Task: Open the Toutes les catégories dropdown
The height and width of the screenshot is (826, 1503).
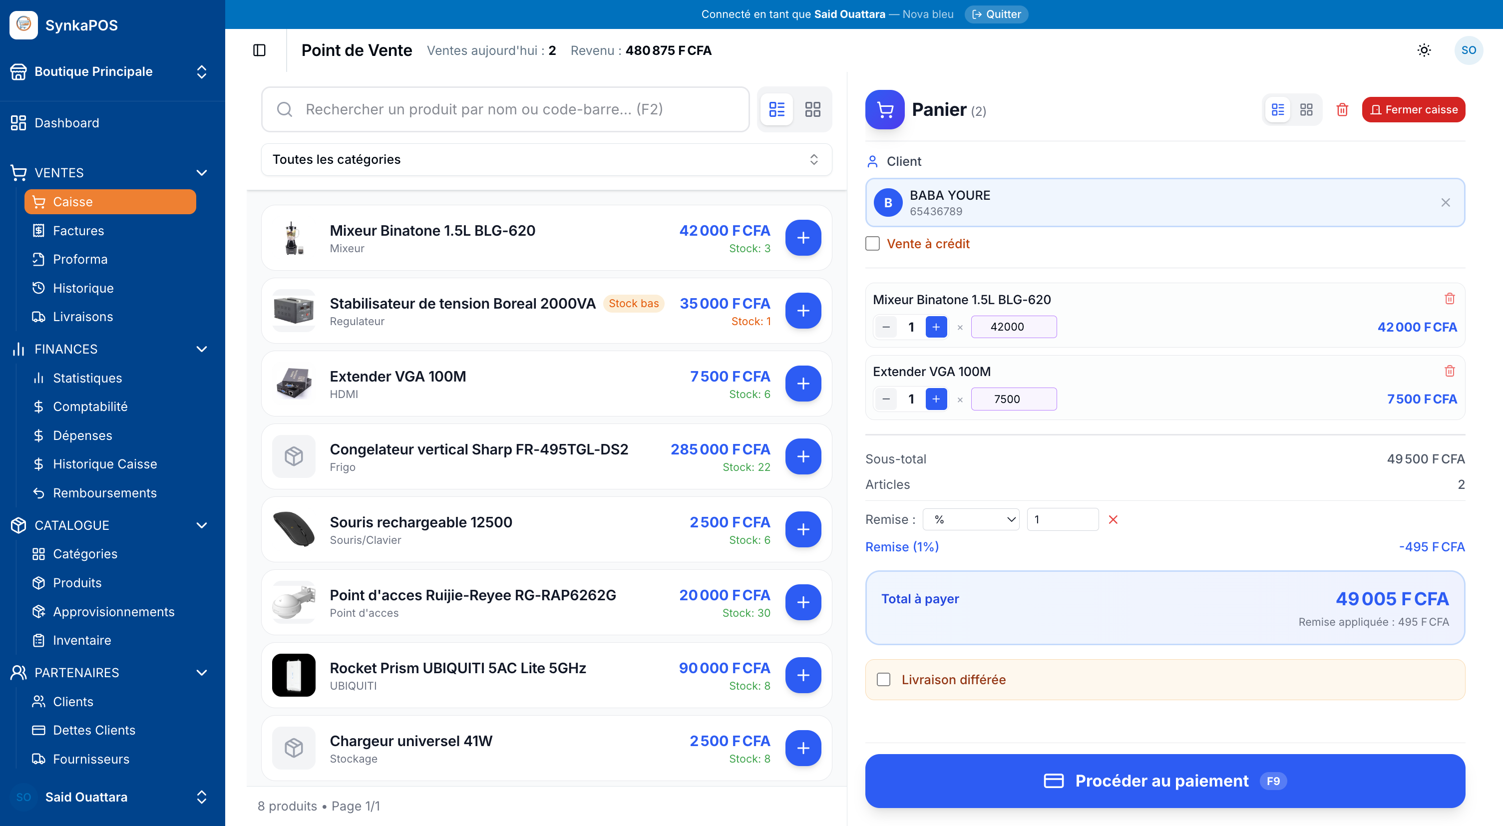Action: pos(546,159)
